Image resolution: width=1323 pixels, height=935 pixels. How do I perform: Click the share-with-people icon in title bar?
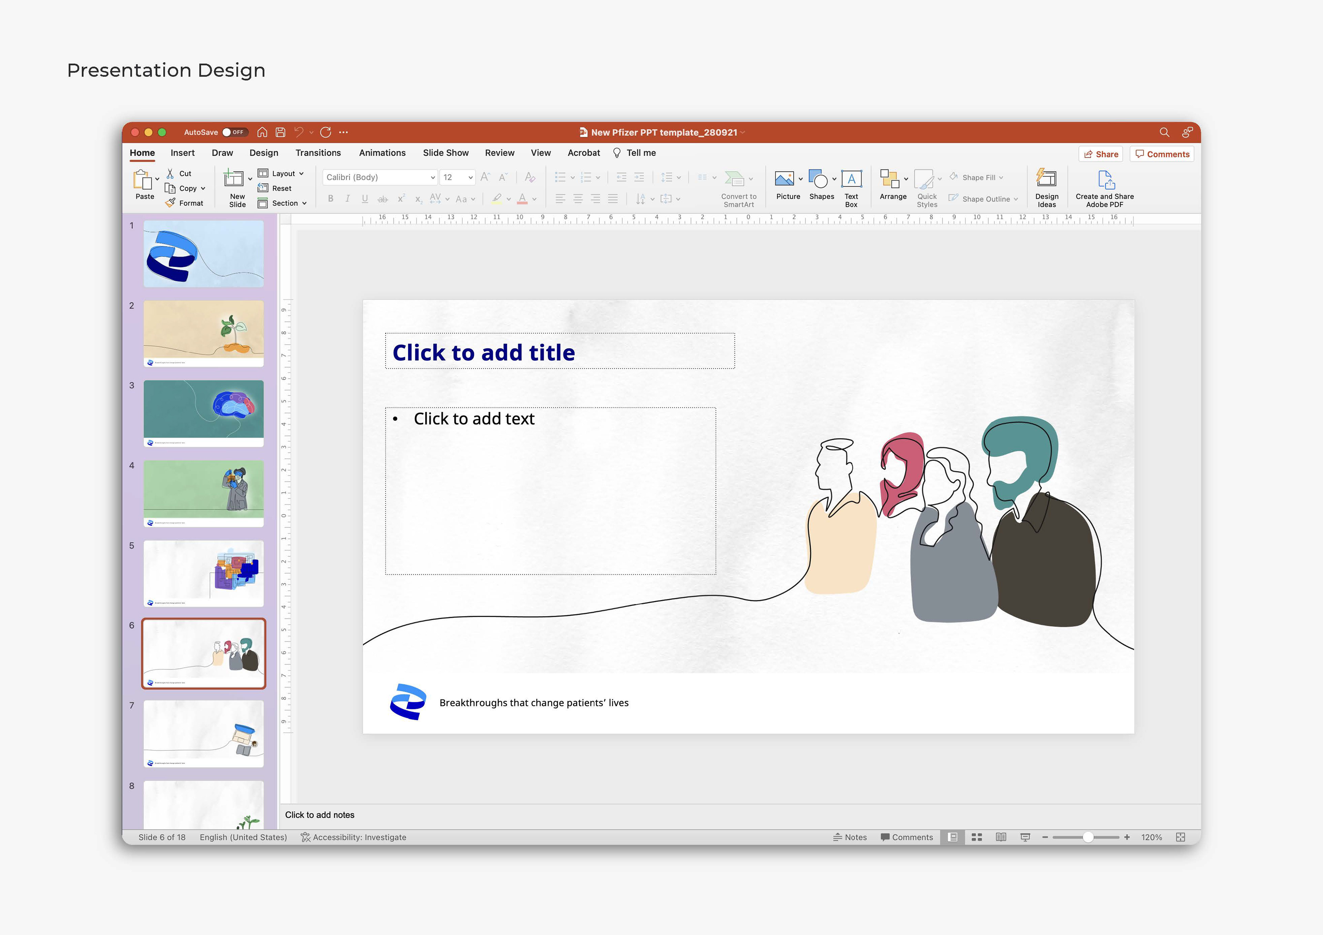click(1188, 132)
